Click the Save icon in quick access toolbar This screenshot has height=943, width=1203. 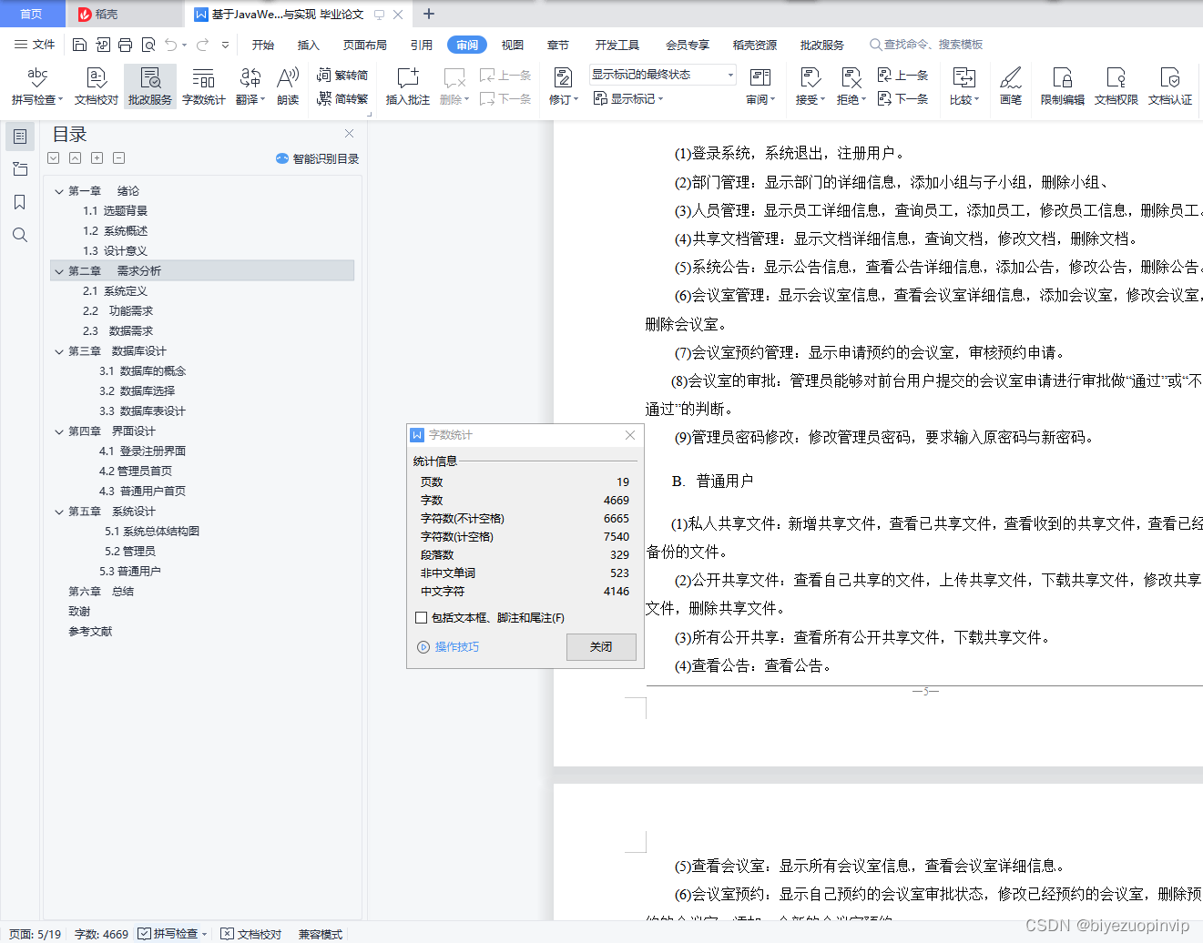(79, 45)
